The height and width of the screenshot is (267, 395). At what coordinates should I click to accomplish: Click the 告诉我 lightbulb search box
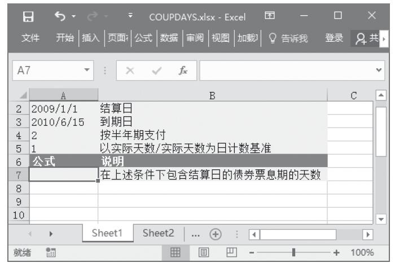coord(290,37)
